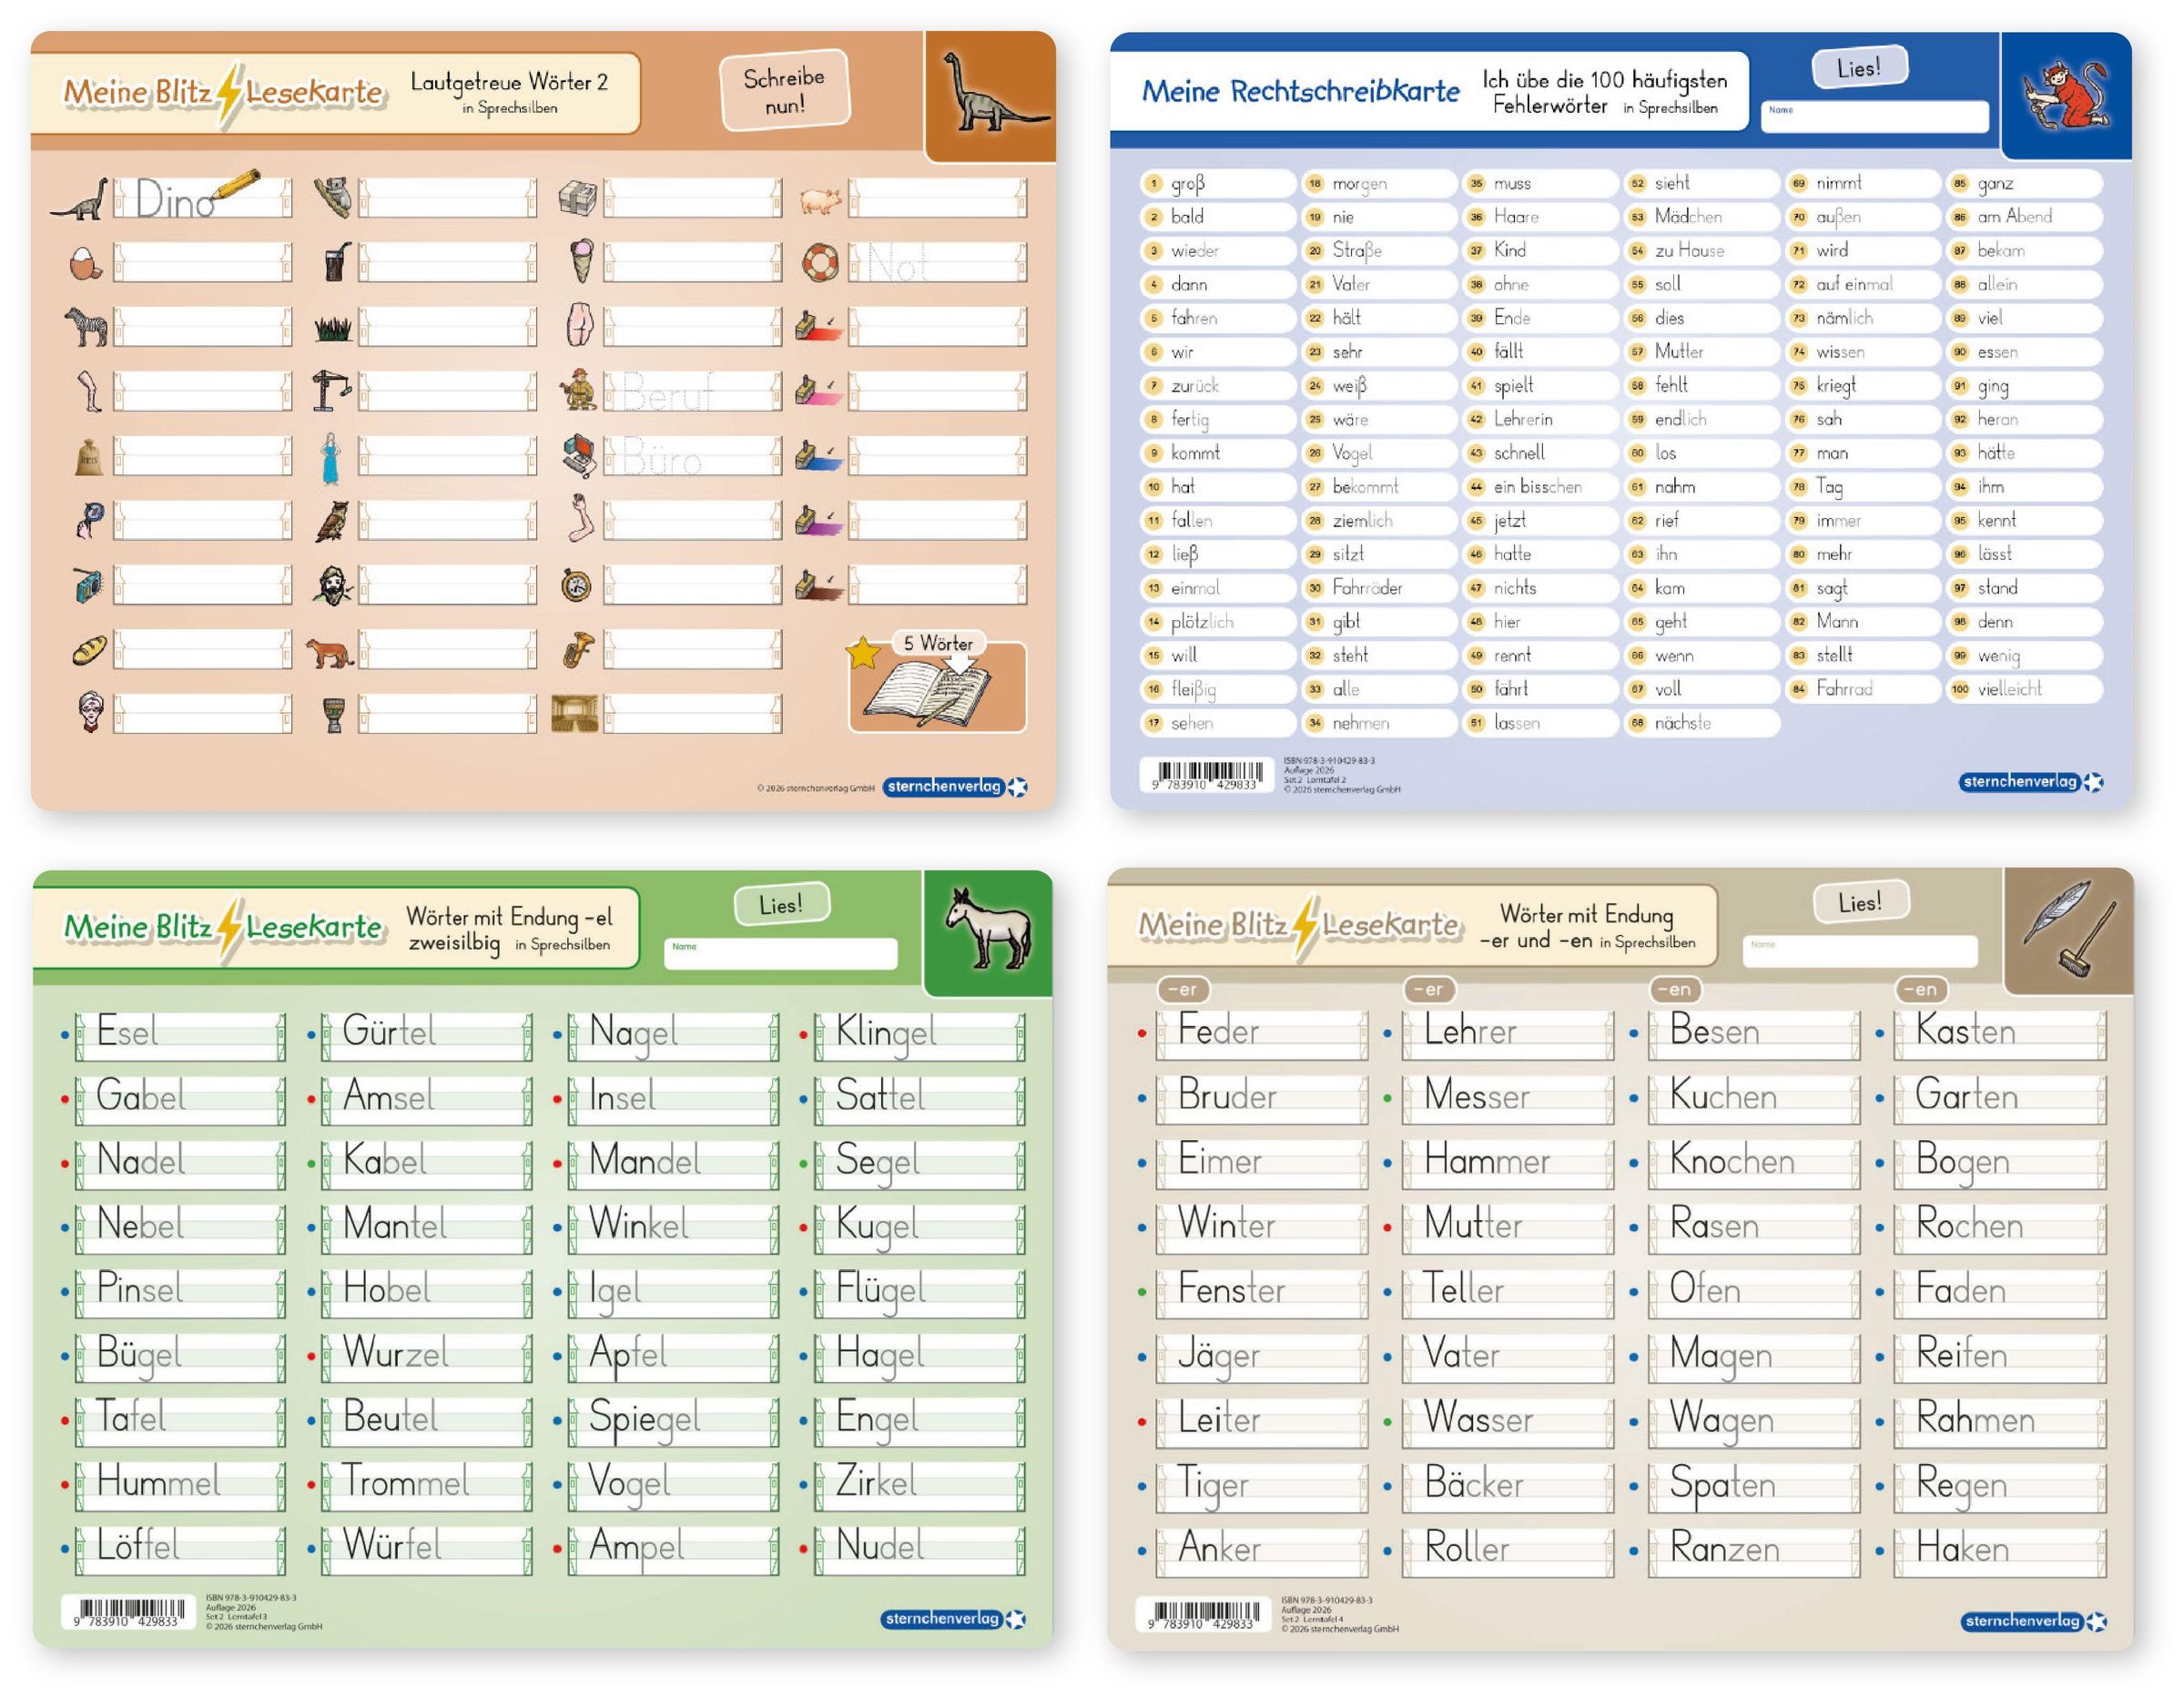Click the 'Lies!' label on blue card
This screenshot has width=2184, height=1699.
pyautogui.click(x=1858, y=68)
